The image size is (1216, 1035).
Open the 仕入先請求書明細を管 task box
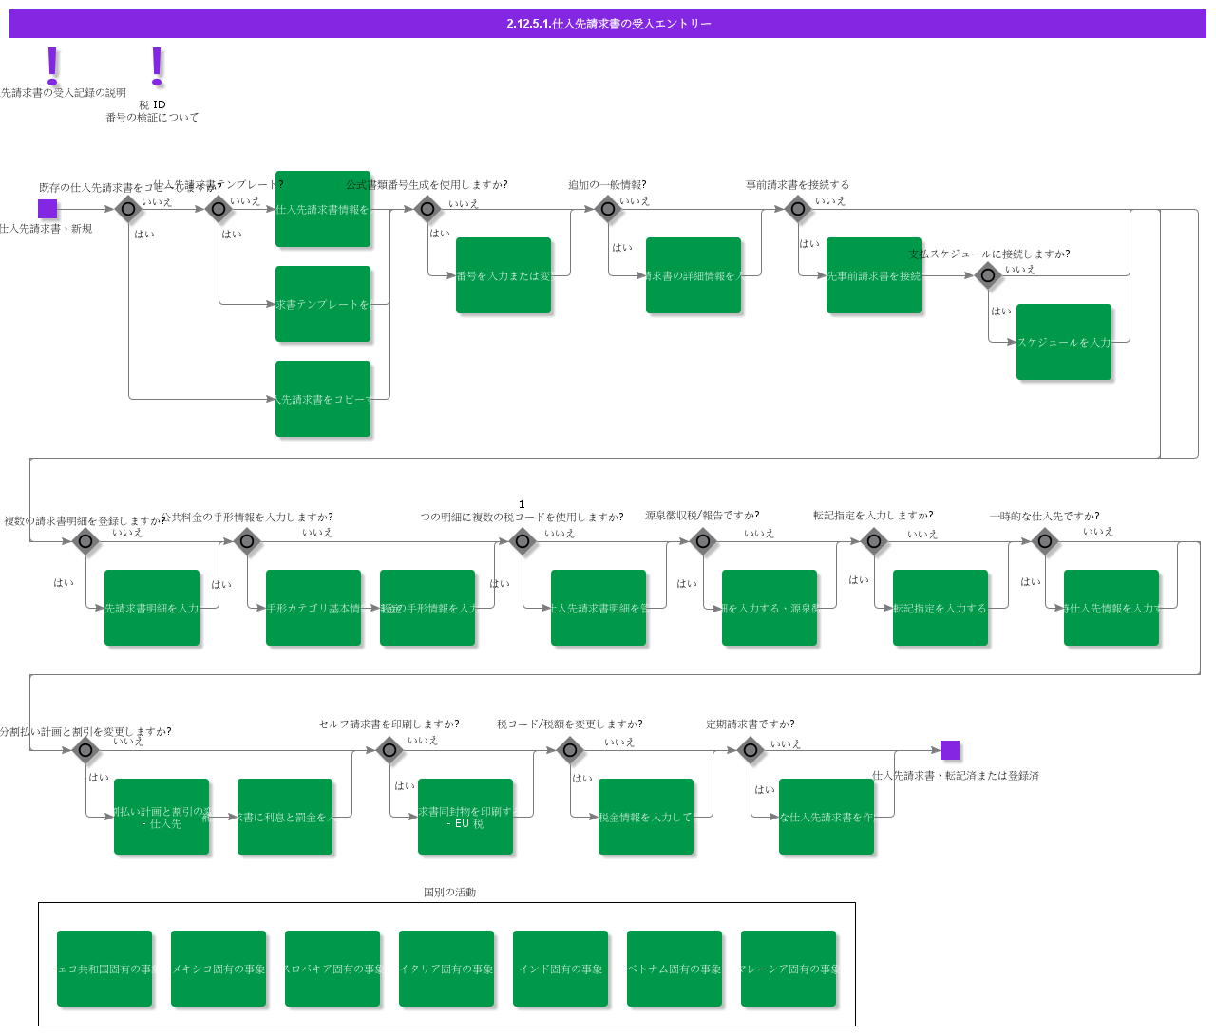[x=598, y=608]
